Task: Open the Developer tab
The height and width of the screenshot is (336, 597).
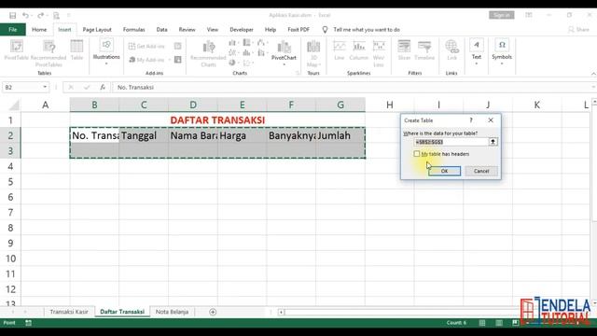Action: [x=242, y=29]
